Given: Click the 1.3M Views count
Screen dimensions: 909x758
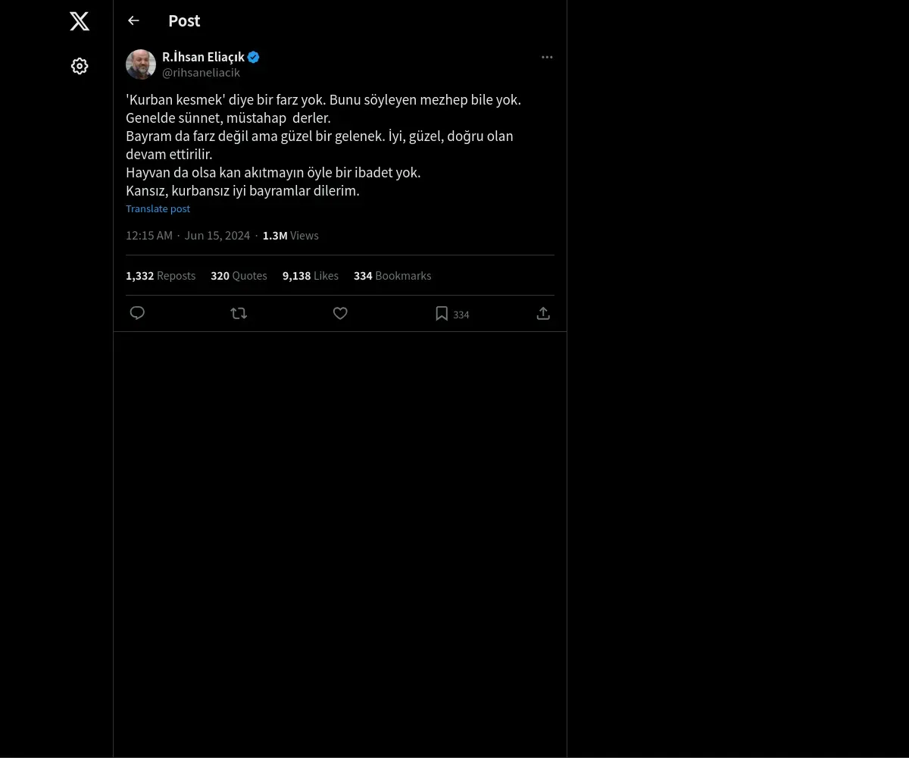Looking at the screenshot, I should point(291,236).
